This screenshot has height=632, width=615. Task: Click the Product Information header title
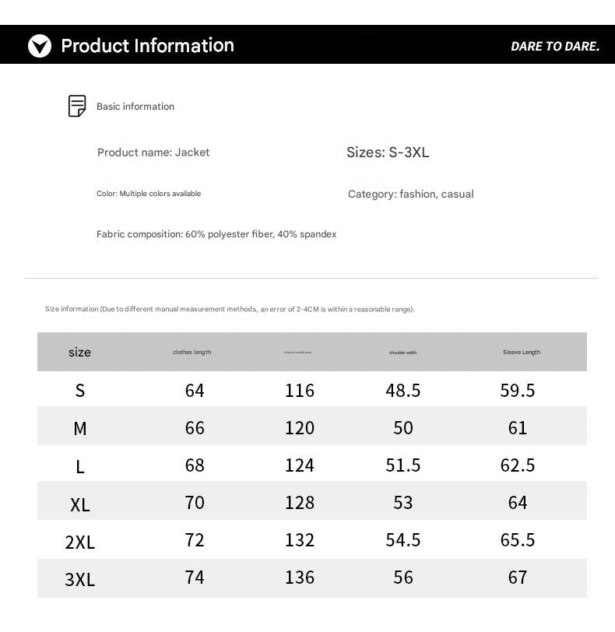tap(147, 46)
